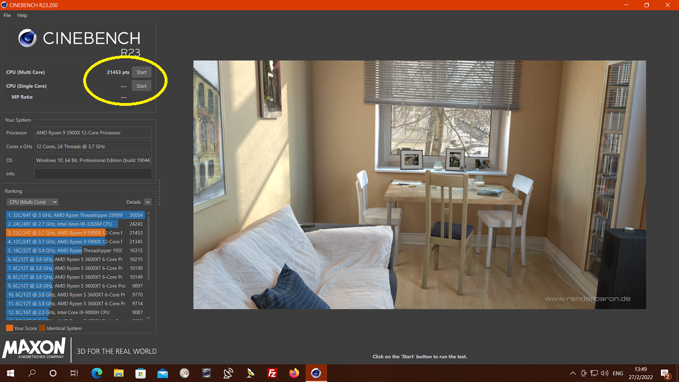This screenshot has width=679, height=382.
Task: Open the Windows Start menu
Action: tap(11, 373)
